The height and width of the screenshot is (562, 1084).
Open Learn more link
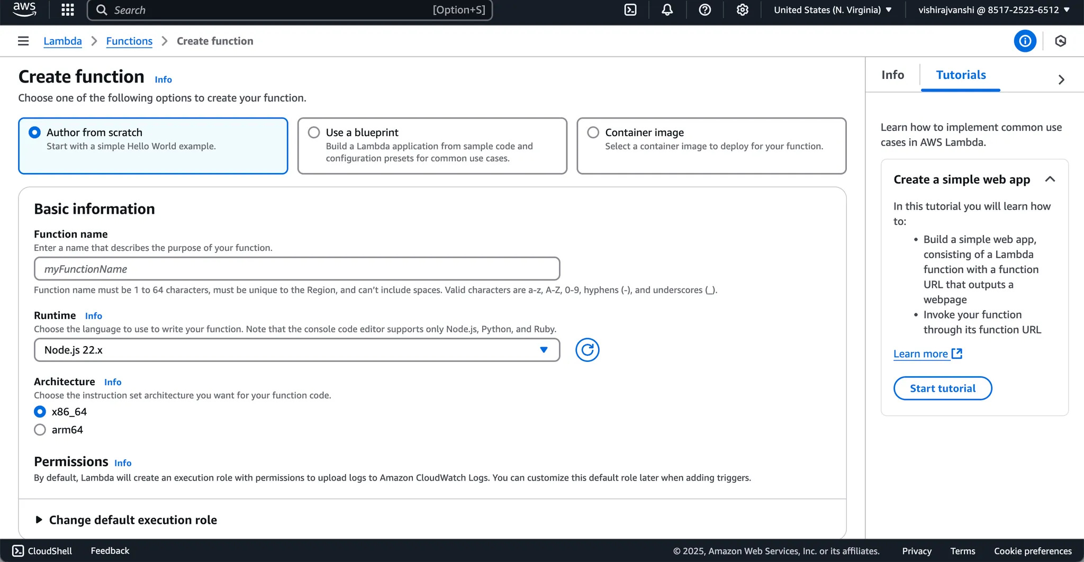(x=920, y=353)
